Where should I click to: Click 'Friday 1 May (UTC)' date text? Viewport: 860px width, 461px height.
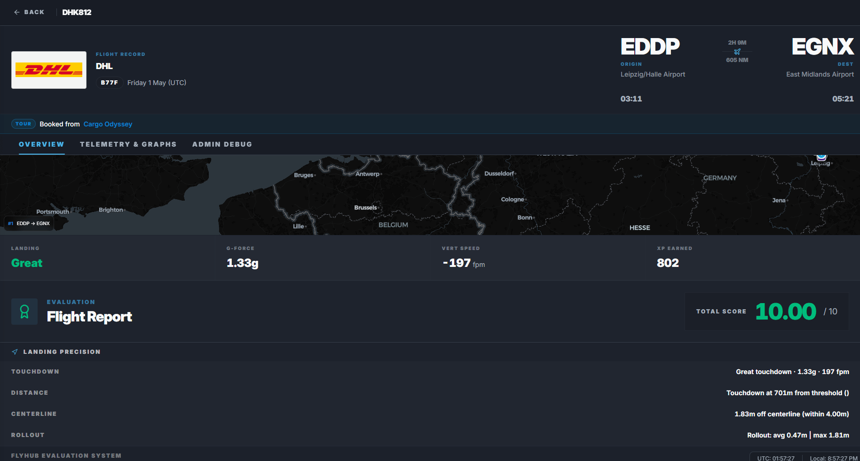[157, 83]
